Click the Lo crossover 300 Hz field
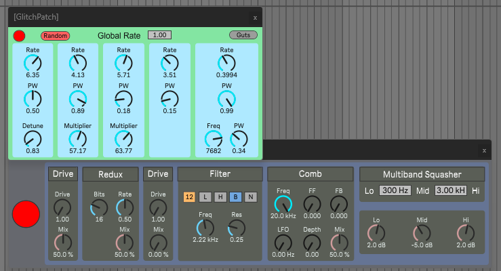The height and width of the screenshot is (271, 501). click(395, 190)
